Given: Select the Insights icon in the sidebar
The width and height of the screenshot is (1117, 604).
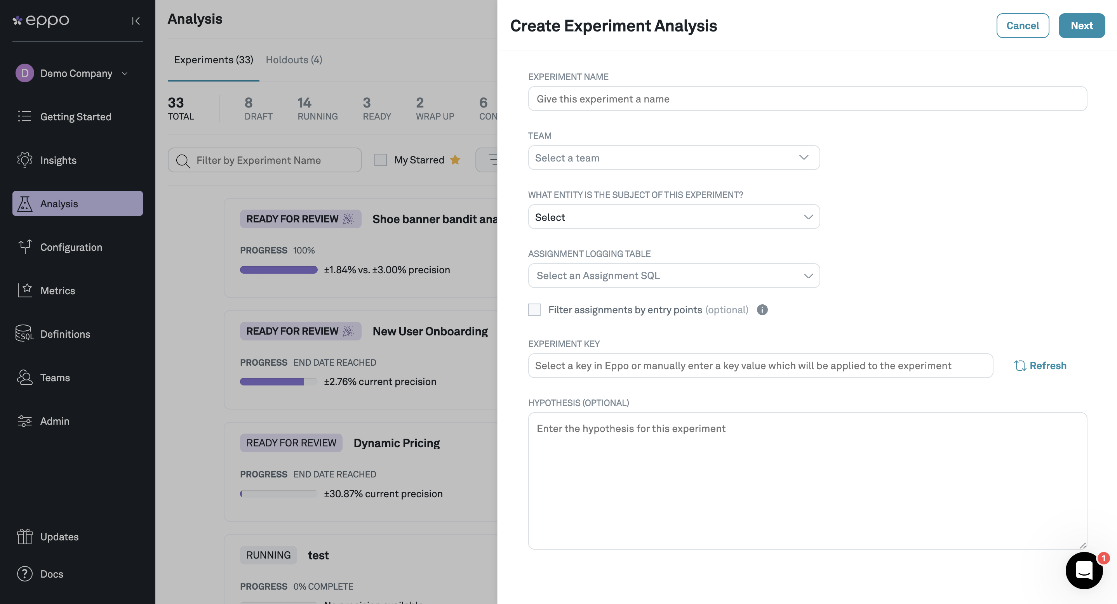Looking at the screenshot, I should tap(25, 160).
